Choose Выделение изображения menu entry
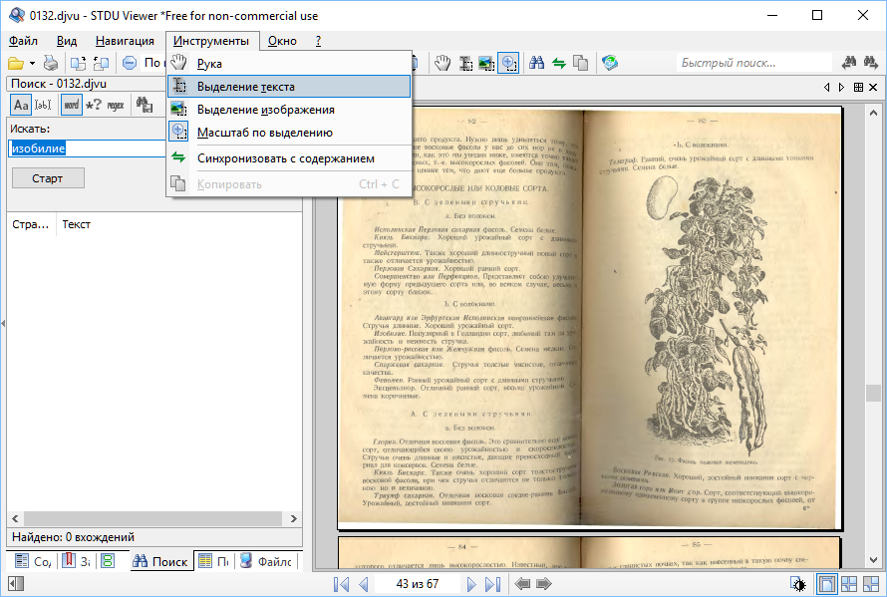The width and height of the screenshot is (887, 597). [x=289, y=110]
